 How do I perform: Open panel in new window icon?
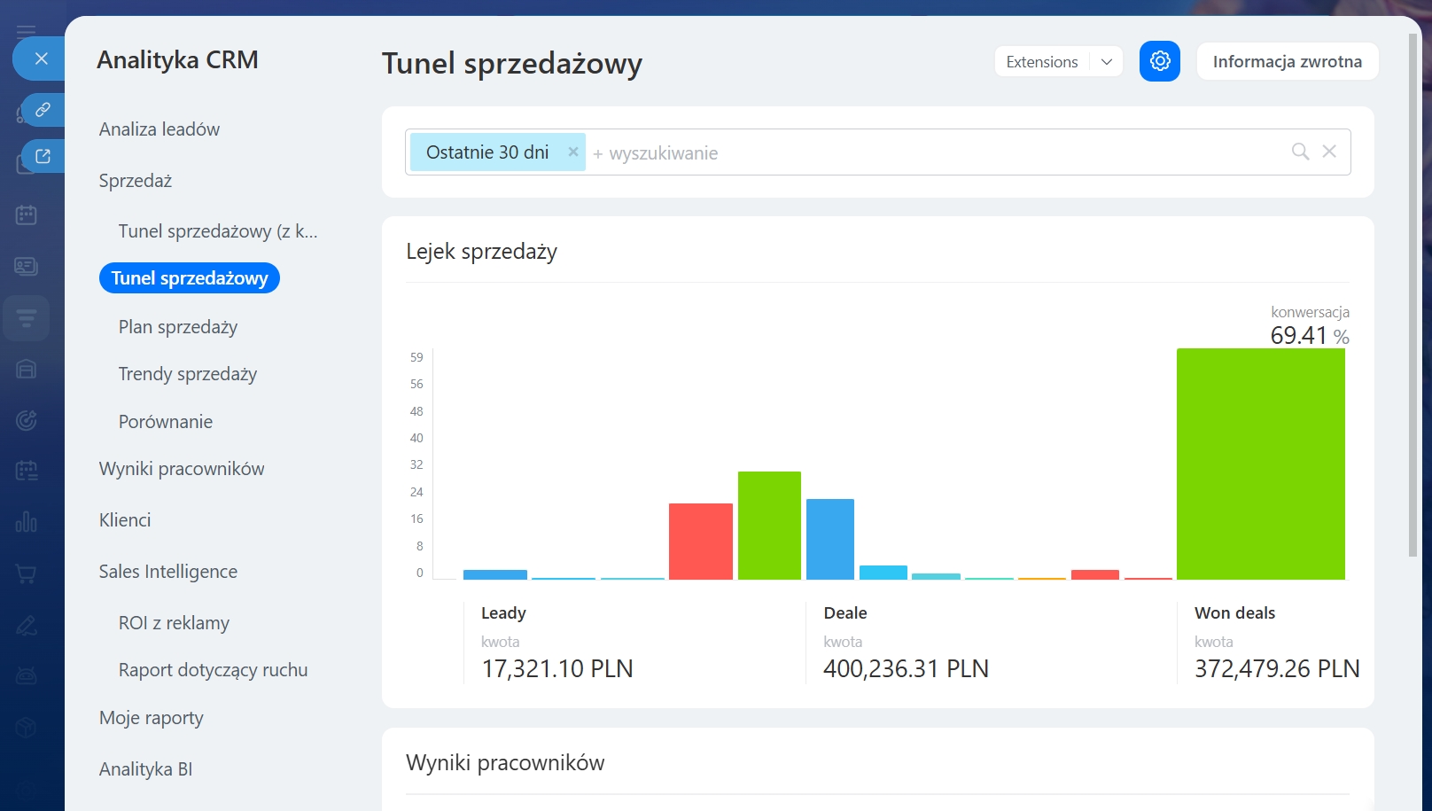(43, 156)
